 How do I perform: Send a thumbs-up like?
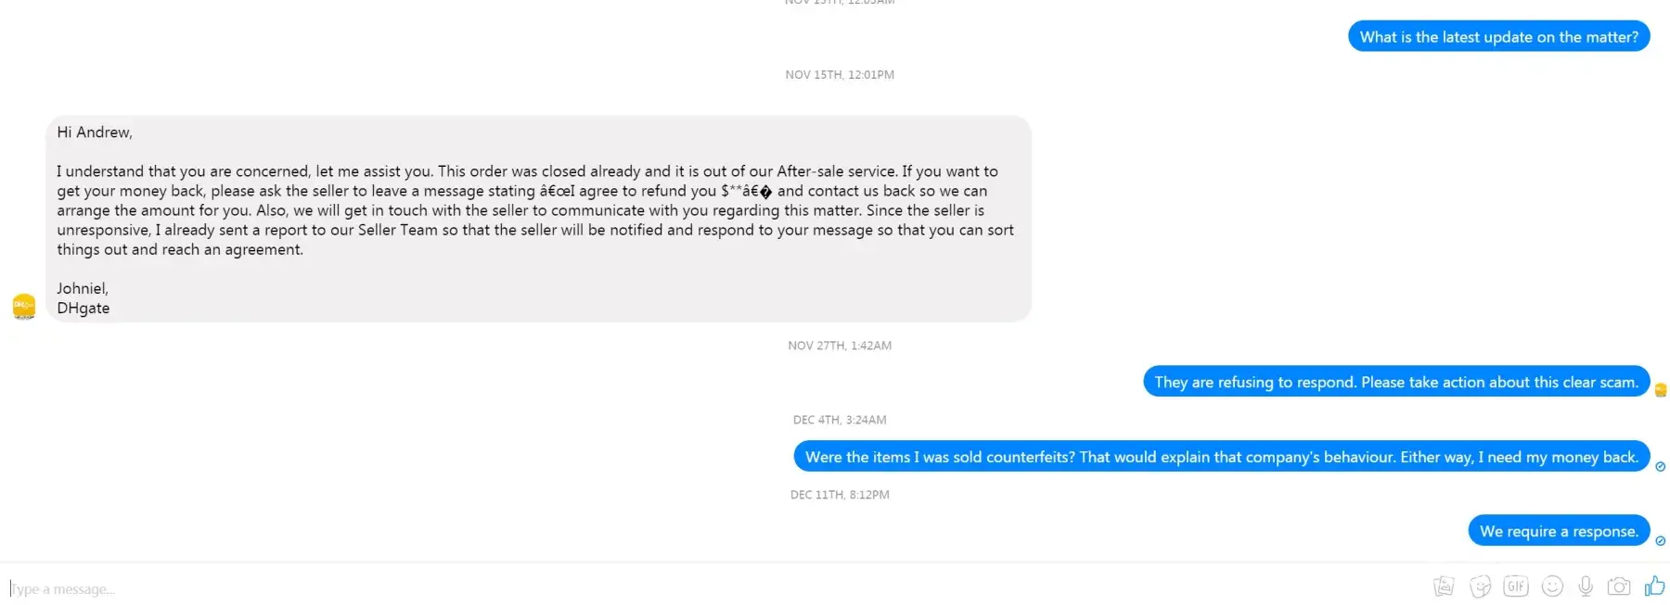(1654, 585)
